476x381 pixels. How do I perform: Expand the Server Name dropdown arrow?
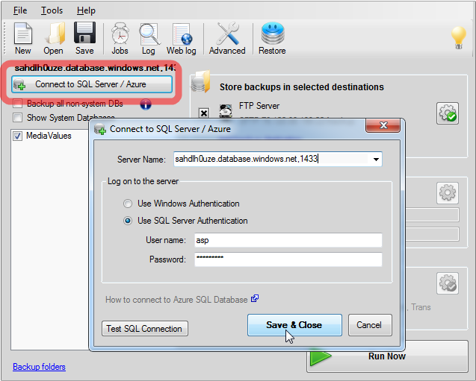[x=376, y=160]
